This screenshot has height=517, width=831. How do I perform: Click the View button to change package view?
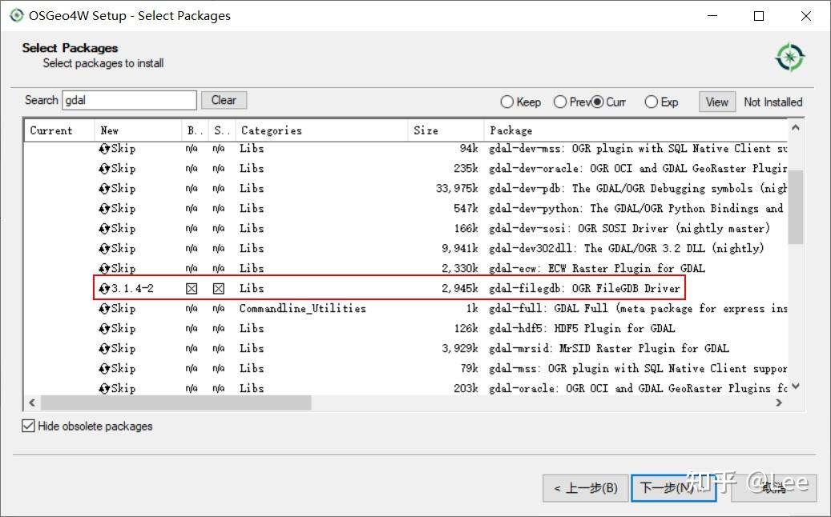click(x=716, y=102)
